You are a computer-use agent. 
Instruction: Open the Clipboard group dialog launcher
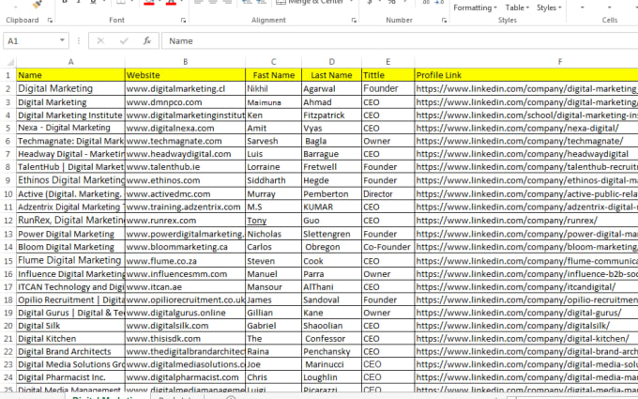(x=50, y=20)
